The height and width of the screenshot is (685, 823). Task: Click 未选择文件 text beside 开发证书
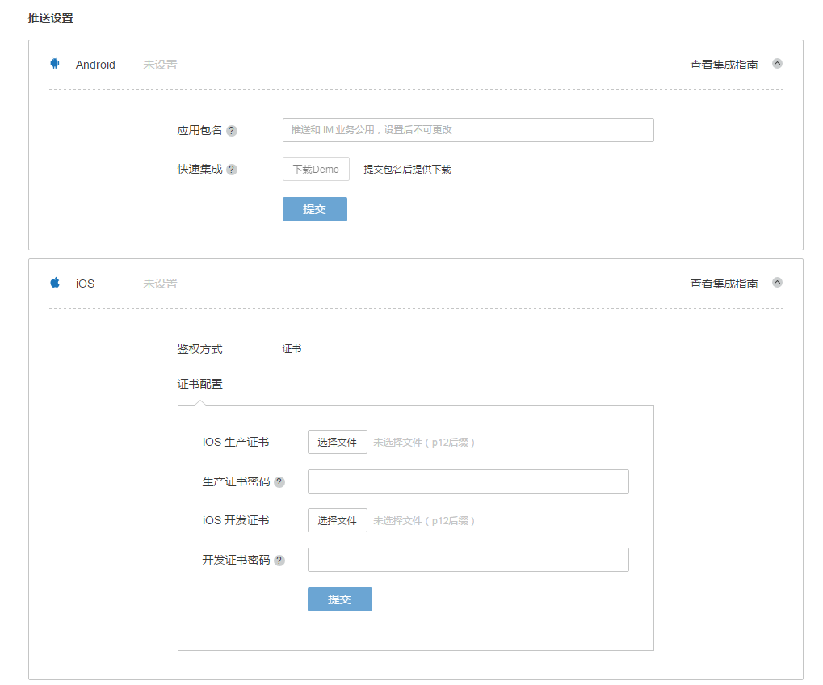pos(424,521)
